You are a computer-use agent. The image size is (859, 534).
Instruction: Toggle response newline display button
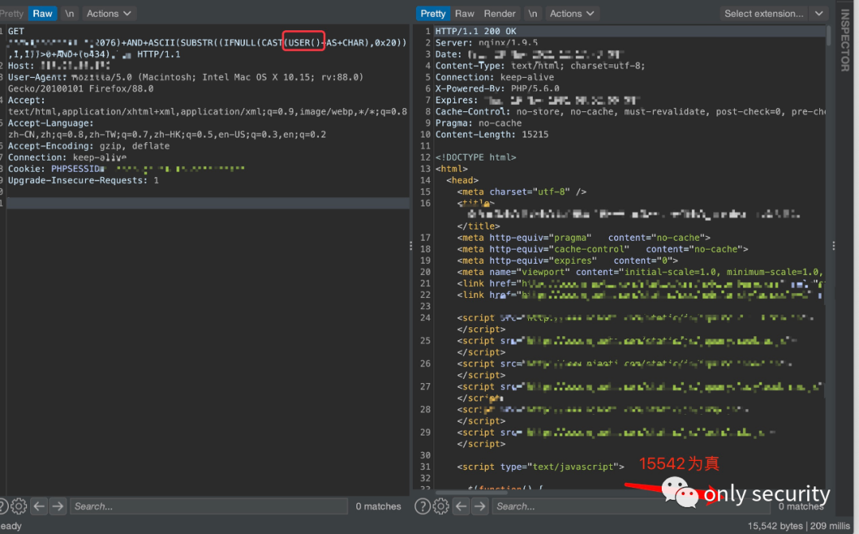click(x=532, y=14)
